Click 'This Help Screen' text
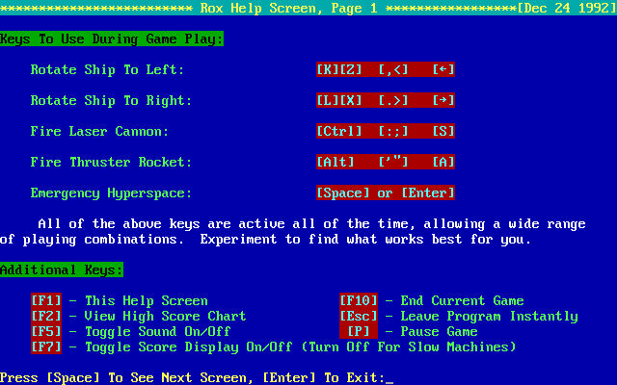 [146, 300]
